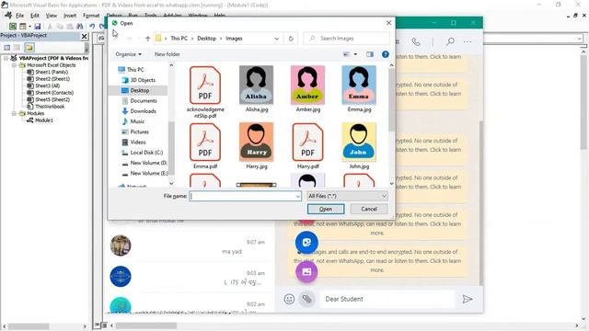Viewport: 589px width, 331px height.
Task: Open the Organise menu dropdown
Action: point(129,54)
